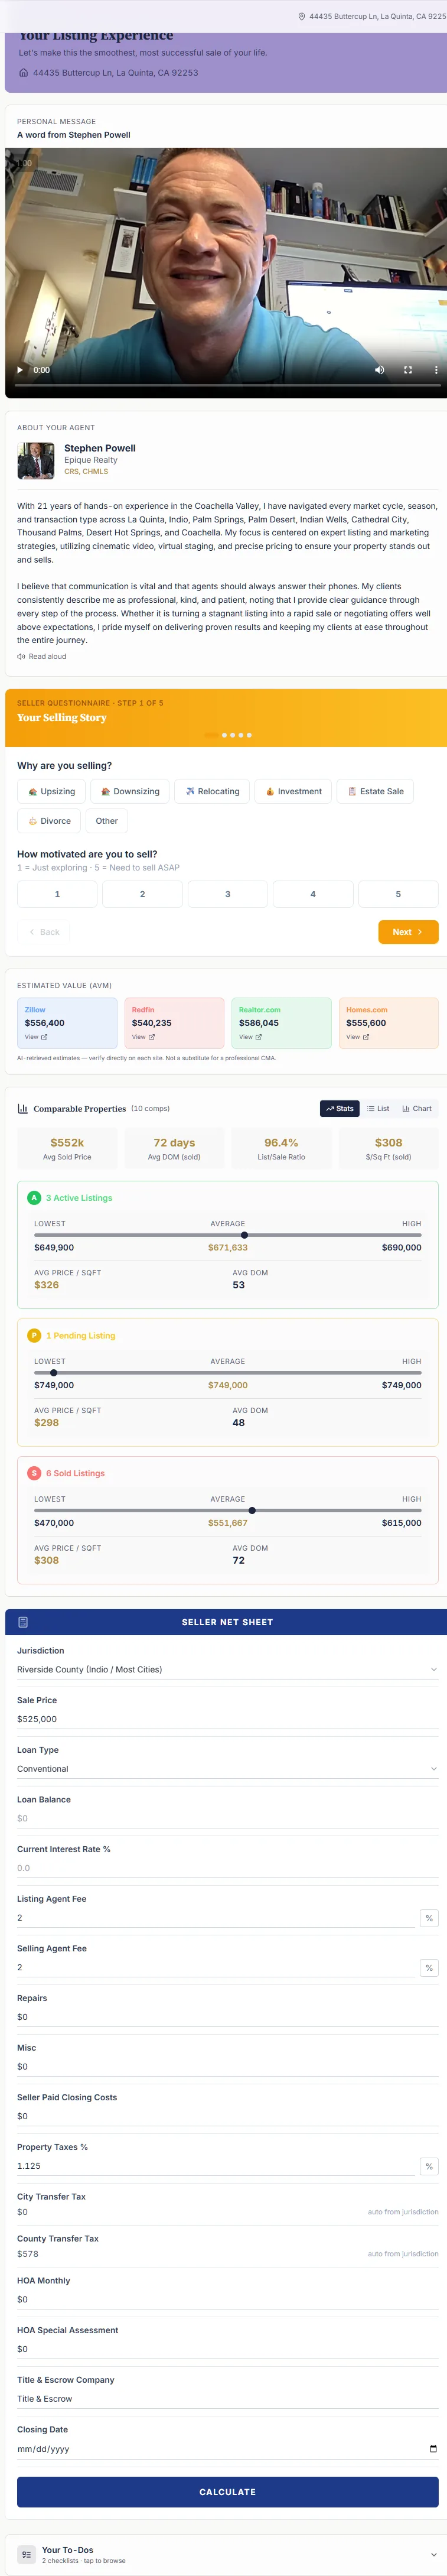The height and width of the screenshot is (2576, 447).
Task: Click the Pending Listing price range slider
Action: (228, 1373)
